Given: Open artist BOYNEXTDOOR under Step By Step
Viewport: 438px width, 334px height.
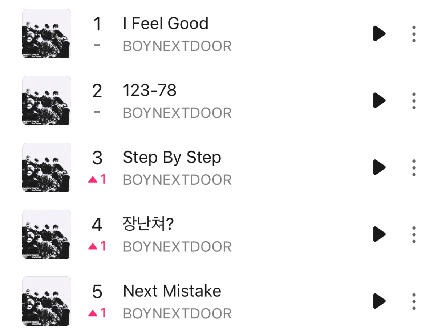Looking at the screenshot, I should pyautogui.click(x=177, y=180).
